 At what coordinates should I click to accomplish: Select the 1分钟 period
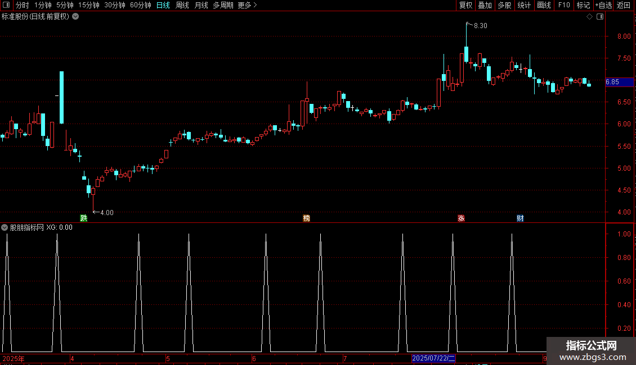click(43, 5)
